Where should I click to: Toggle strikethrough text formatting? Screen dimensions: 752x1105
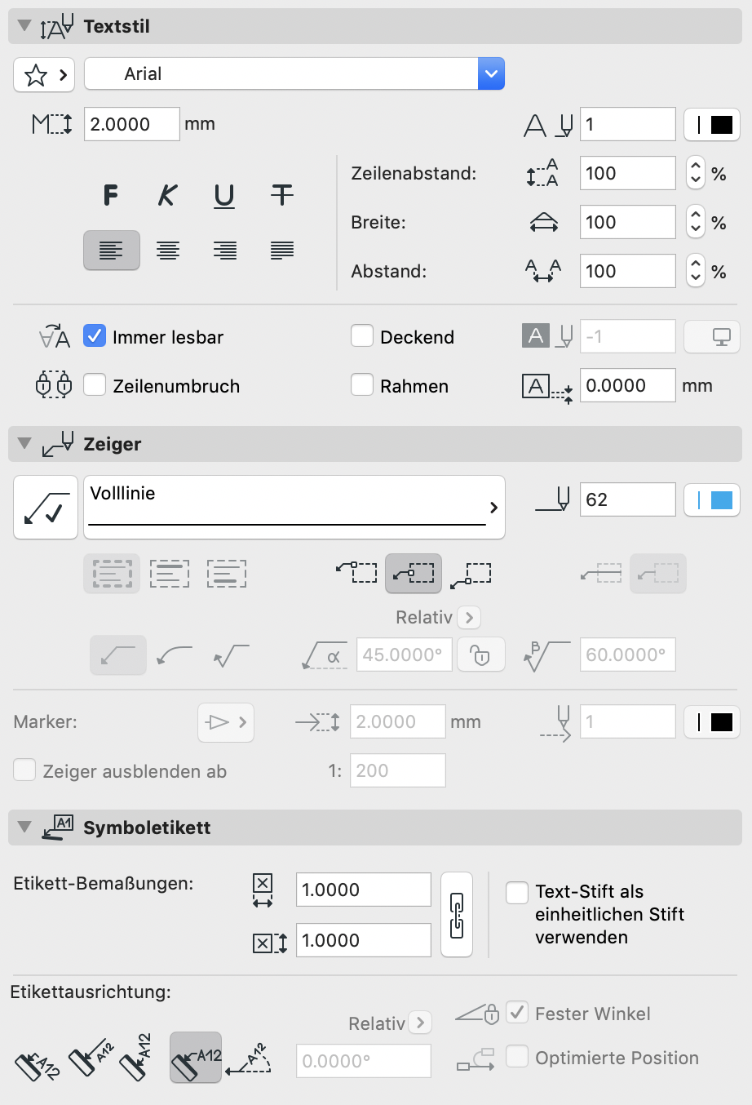[282, 195]
